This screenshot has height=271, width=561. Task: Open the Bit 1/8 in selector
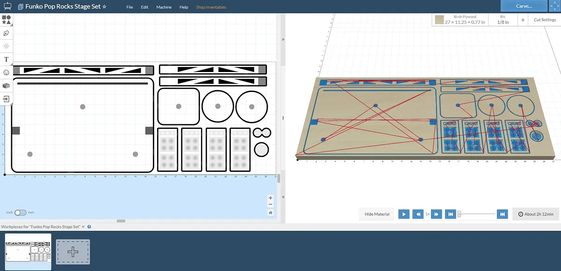click(x=501, y=20)
